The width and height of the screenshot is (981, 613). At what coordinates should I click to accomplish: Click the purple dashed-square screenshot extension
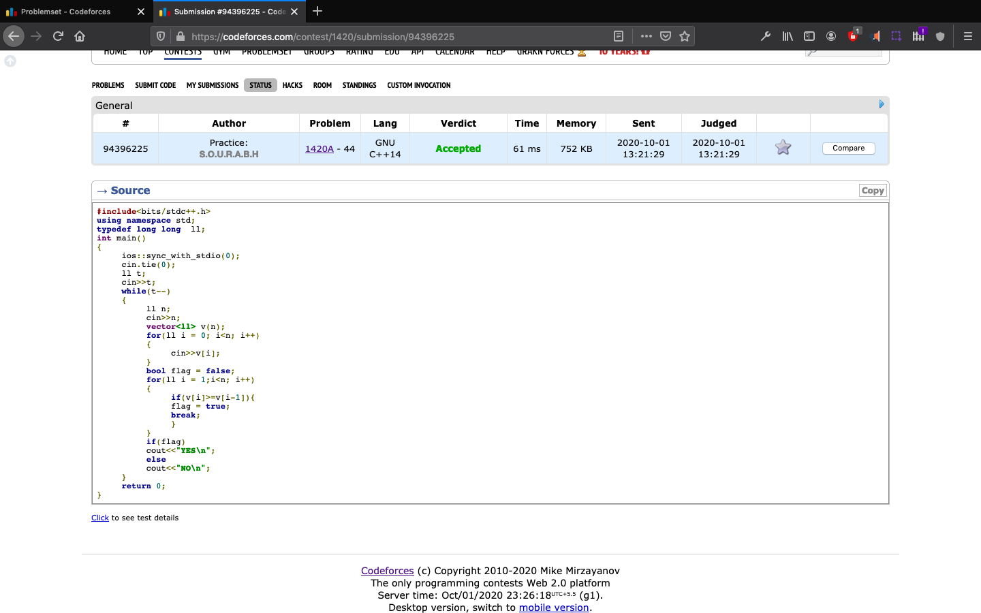[x=897, y=36]
